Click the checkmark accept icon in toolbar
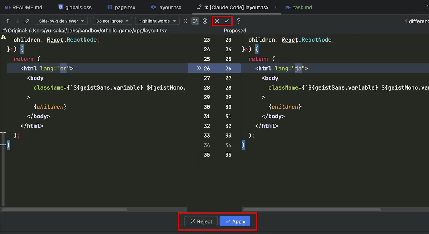 click(x=227, y=21)
